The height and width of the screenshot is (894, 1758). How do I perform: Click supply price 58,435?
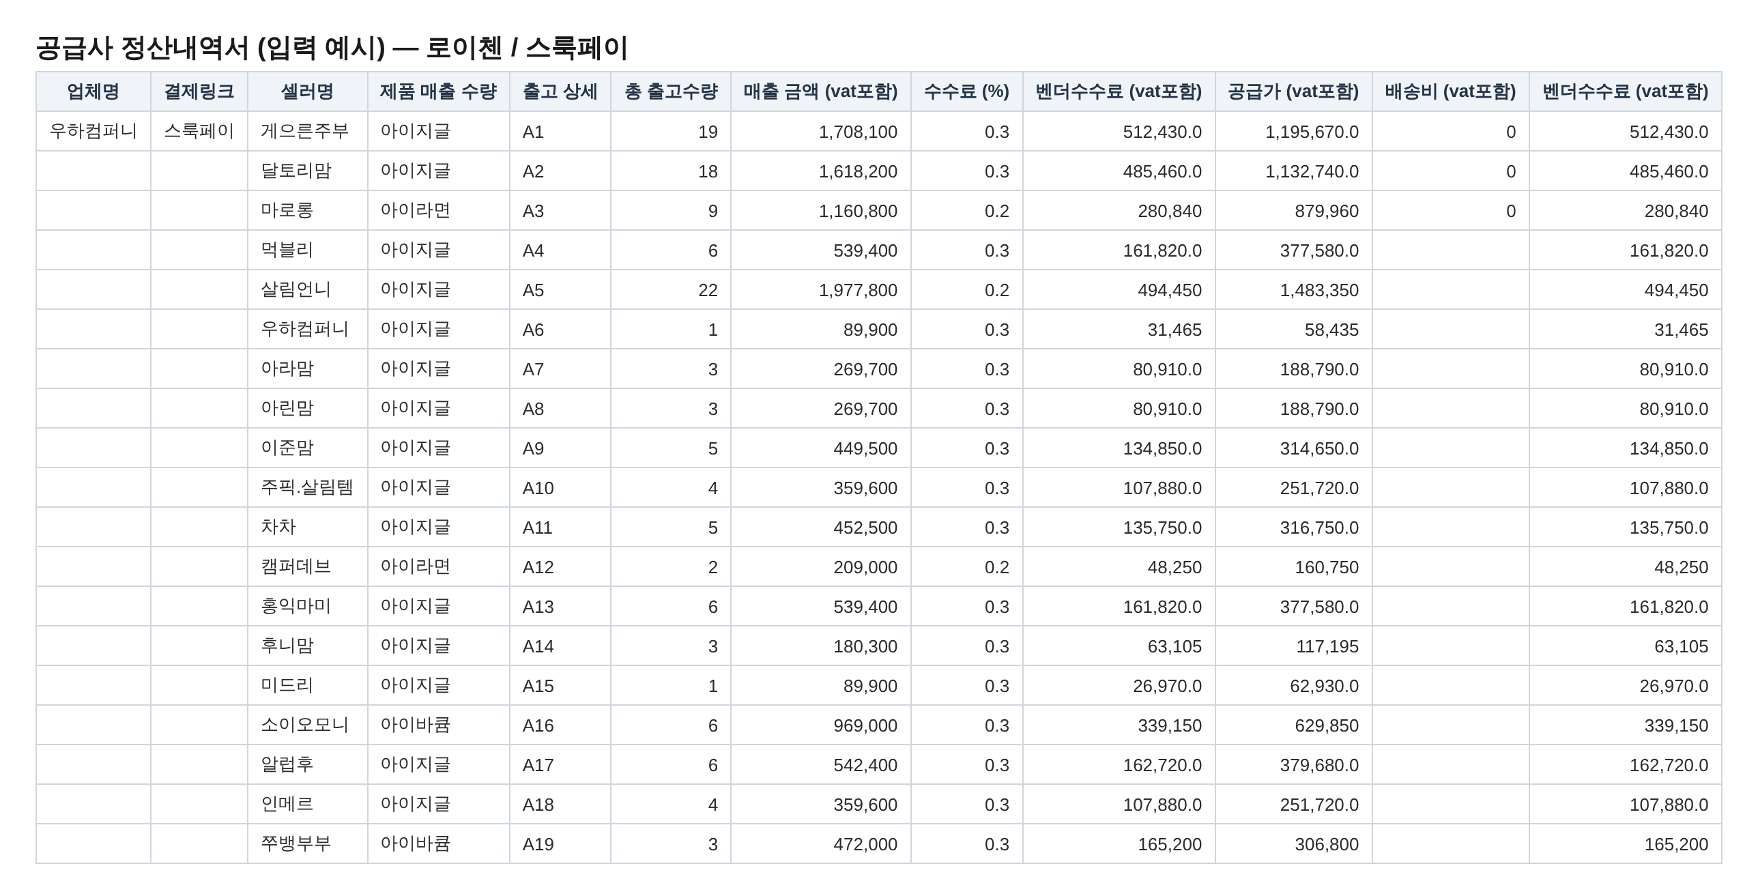pyautogui.click(x=1294, y=329)
